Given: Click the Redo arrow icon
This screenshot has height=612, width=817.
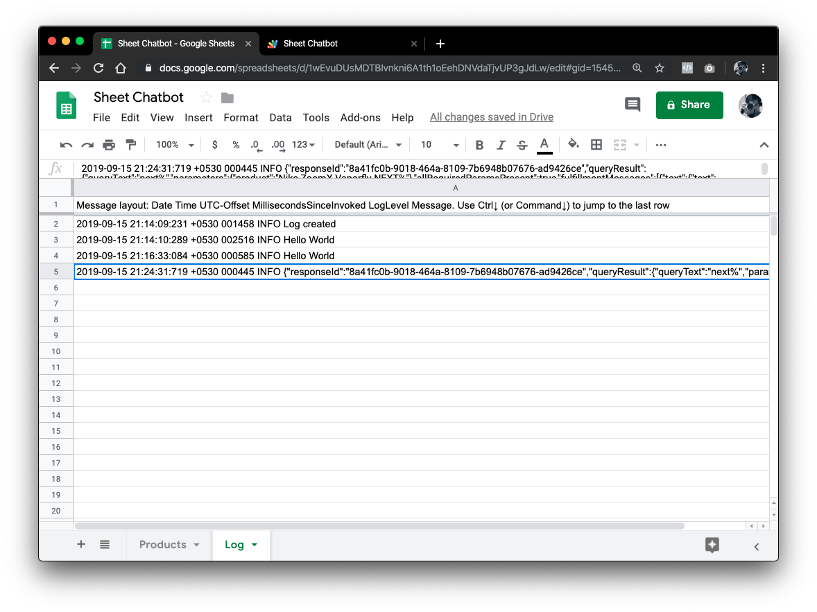Looking at the screenshot, I should point(87,145).
